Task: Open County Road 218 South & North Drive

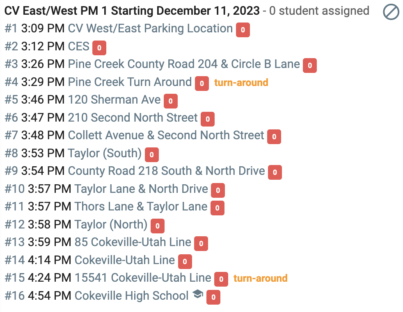Action: 166,171
